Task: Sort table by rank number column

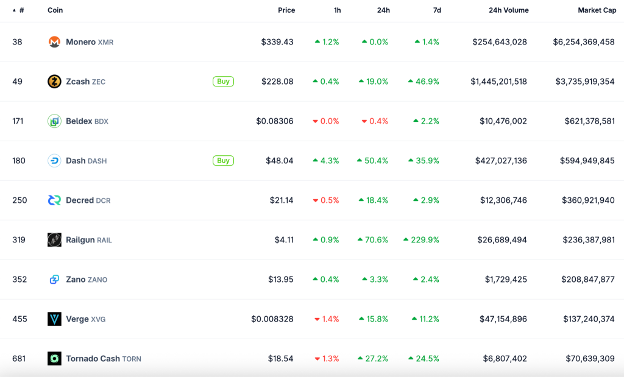Action: coord(21,10)
